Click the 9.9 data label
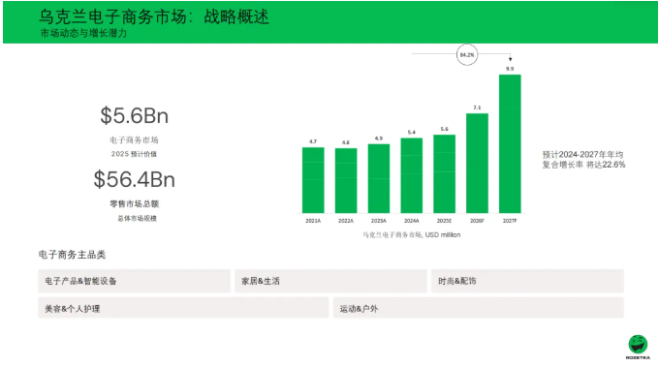 (x=510, y=69)
